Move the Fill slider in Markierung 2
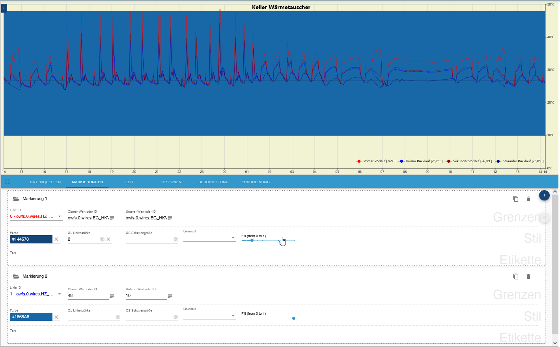Image resolution: width=560 pixels, height=347 pixels. pos(293,318)
